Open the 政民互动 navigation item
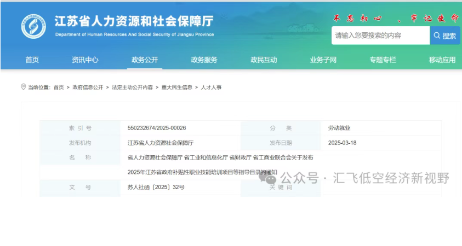 [x=264, y=60]
